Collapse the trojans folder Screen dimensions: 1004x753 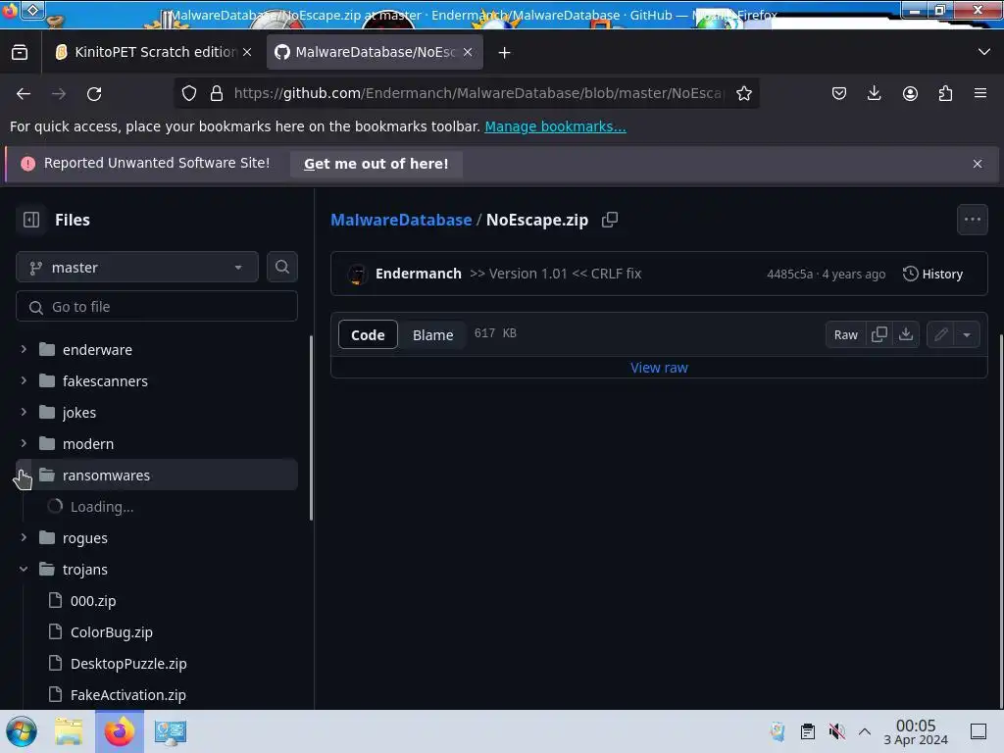[x=24, y=570]
